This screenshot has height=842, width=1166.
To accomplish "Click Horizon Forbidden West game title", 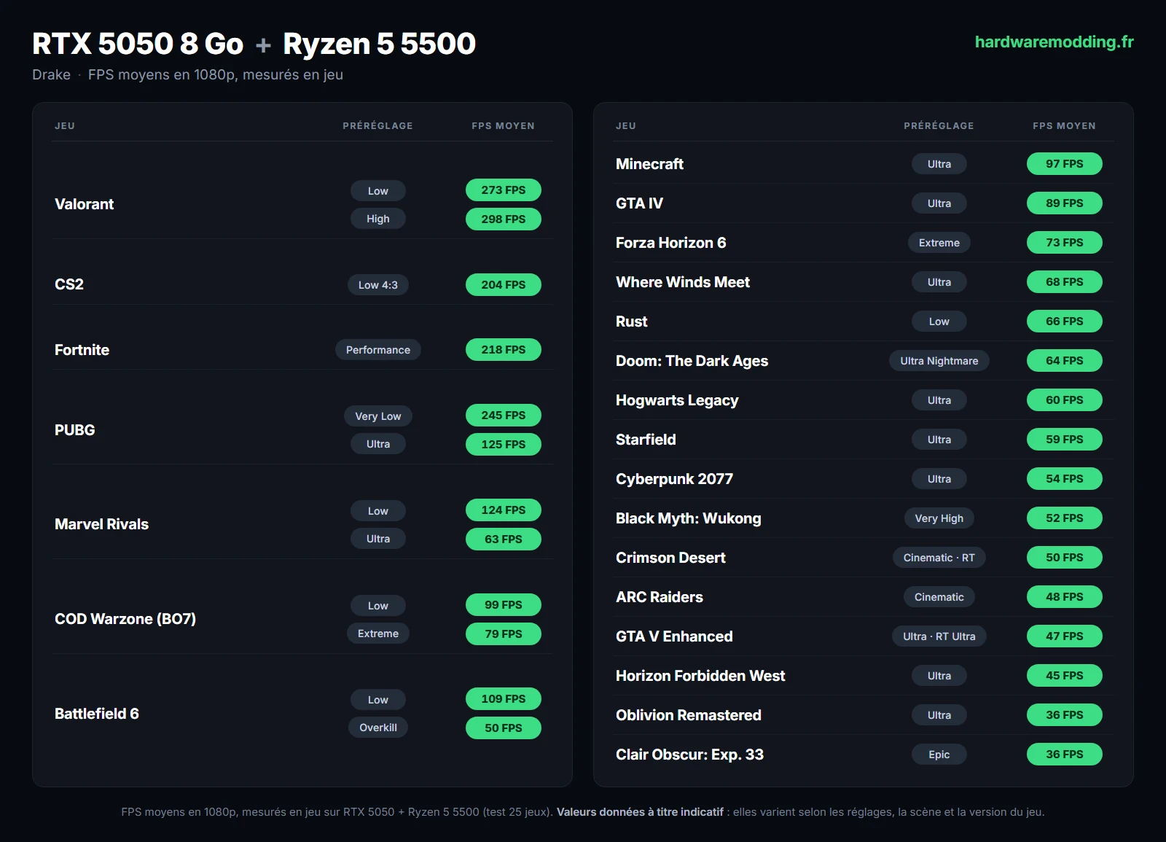I will tap(700, 676).
